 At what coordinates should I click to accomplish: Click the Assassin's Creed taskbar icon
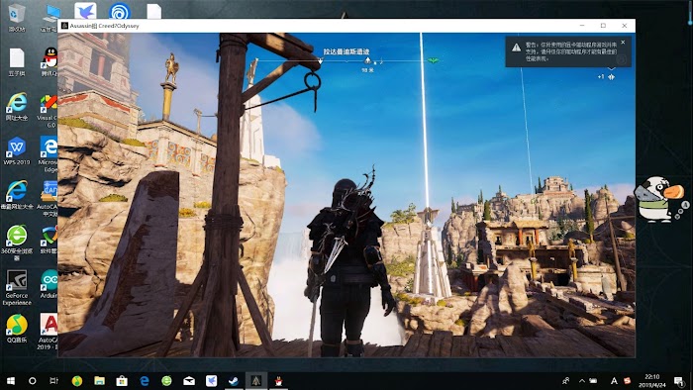(x=256, y=381)
